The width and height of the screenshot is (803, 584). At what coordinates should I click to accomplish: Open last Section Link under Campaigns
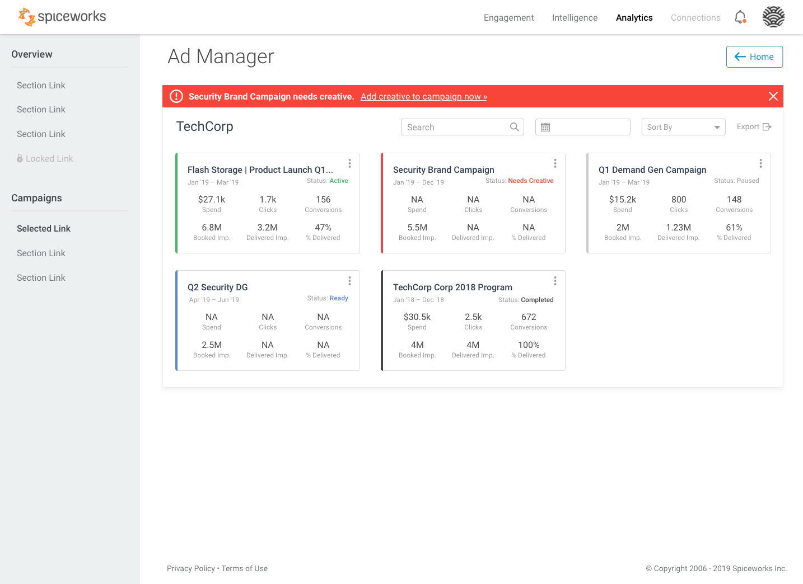coord(41,278)
